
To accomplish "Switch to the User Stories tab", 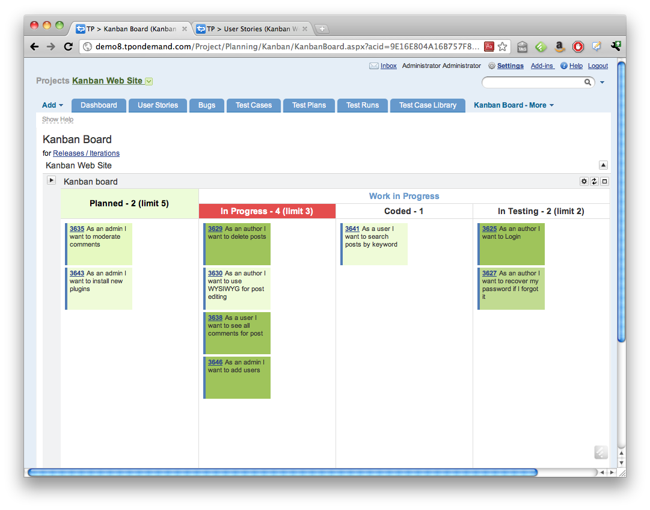I will click(158, 105).
